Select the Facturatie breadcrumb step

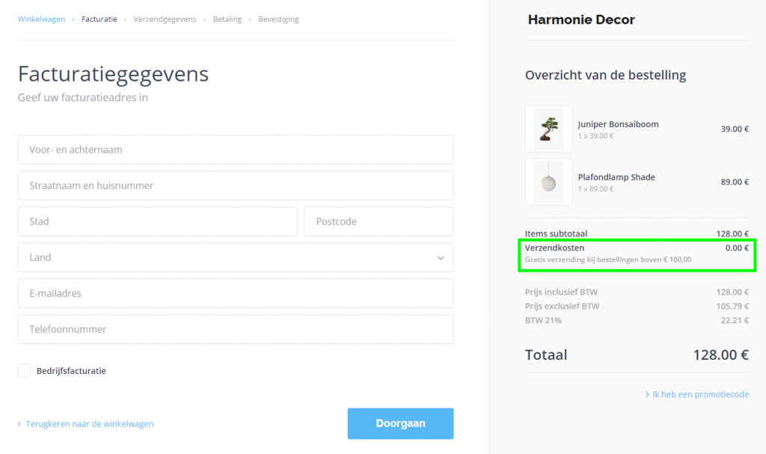coord(99,19)
